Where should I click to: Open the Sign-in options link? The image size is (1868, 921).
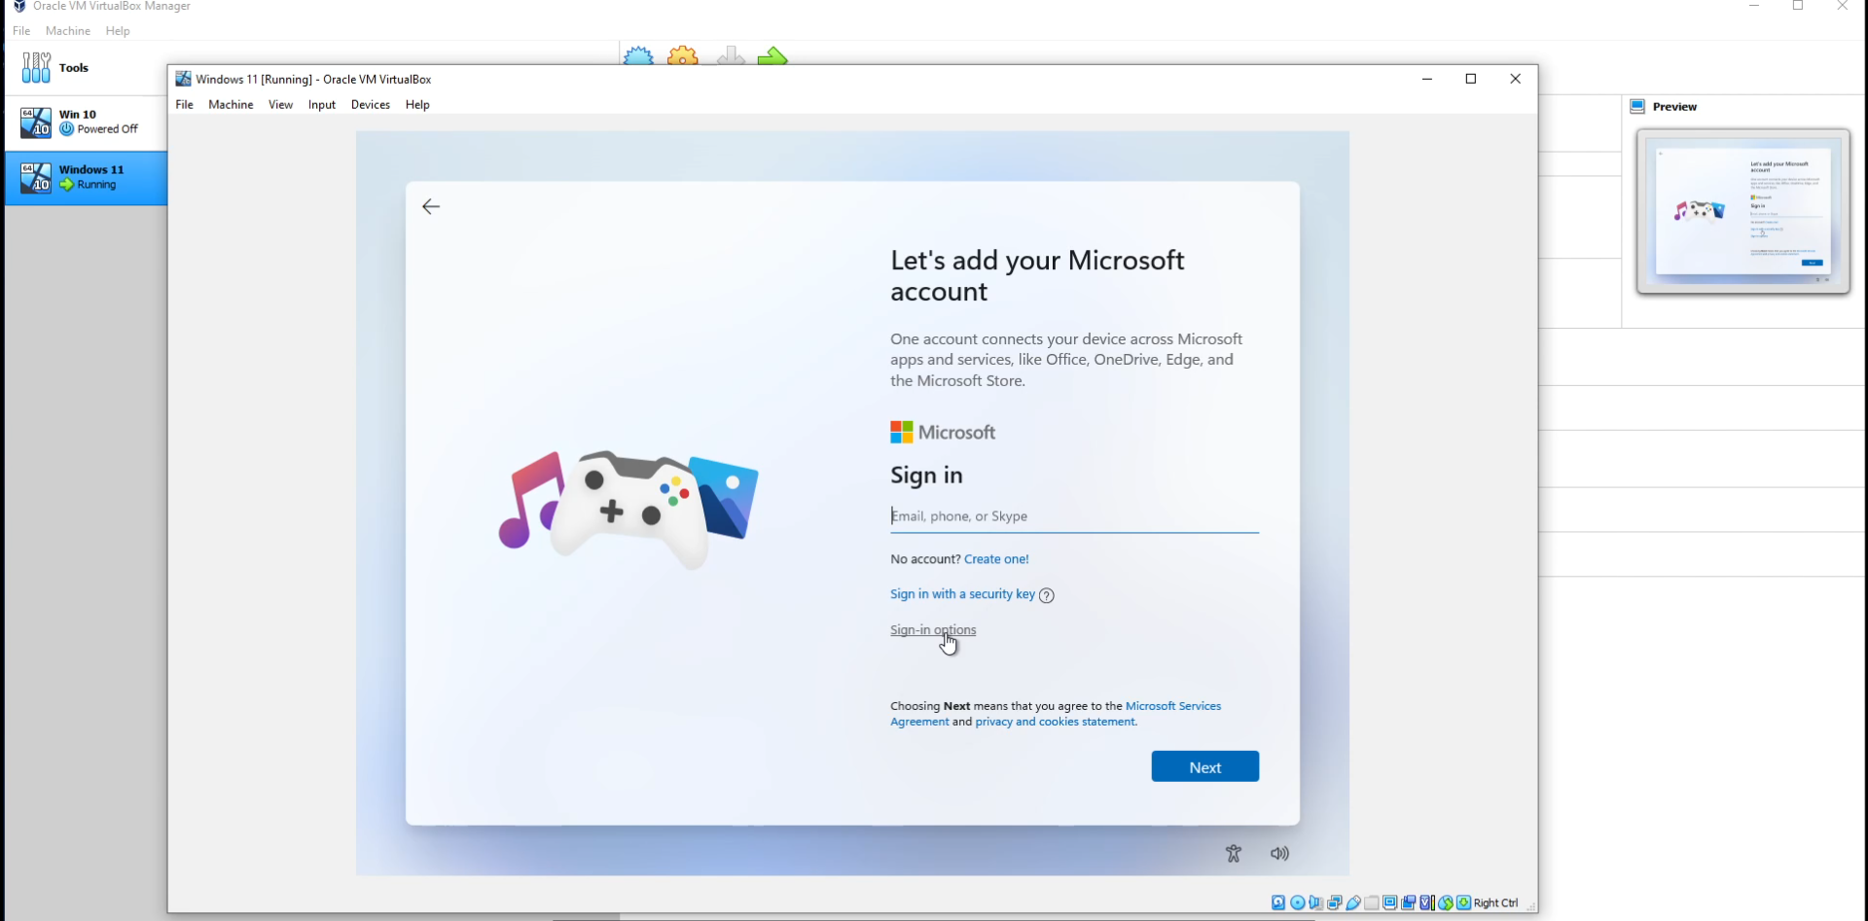933,630
